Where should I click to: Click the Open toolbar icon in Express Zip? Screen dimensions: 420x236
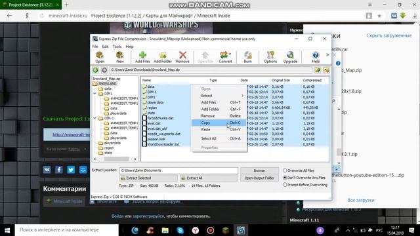tap(100, 57)
